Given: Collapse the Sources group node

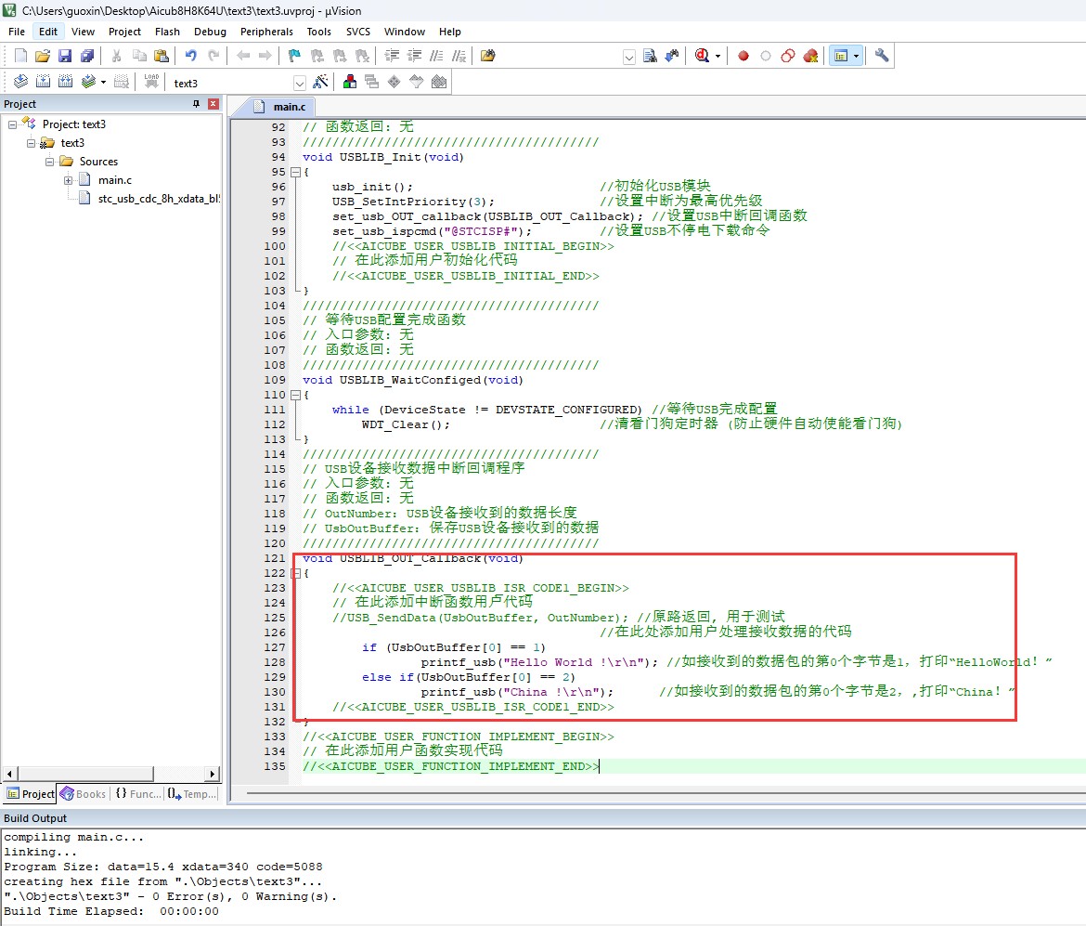Looking at the screenshot, I should point(50,163).
